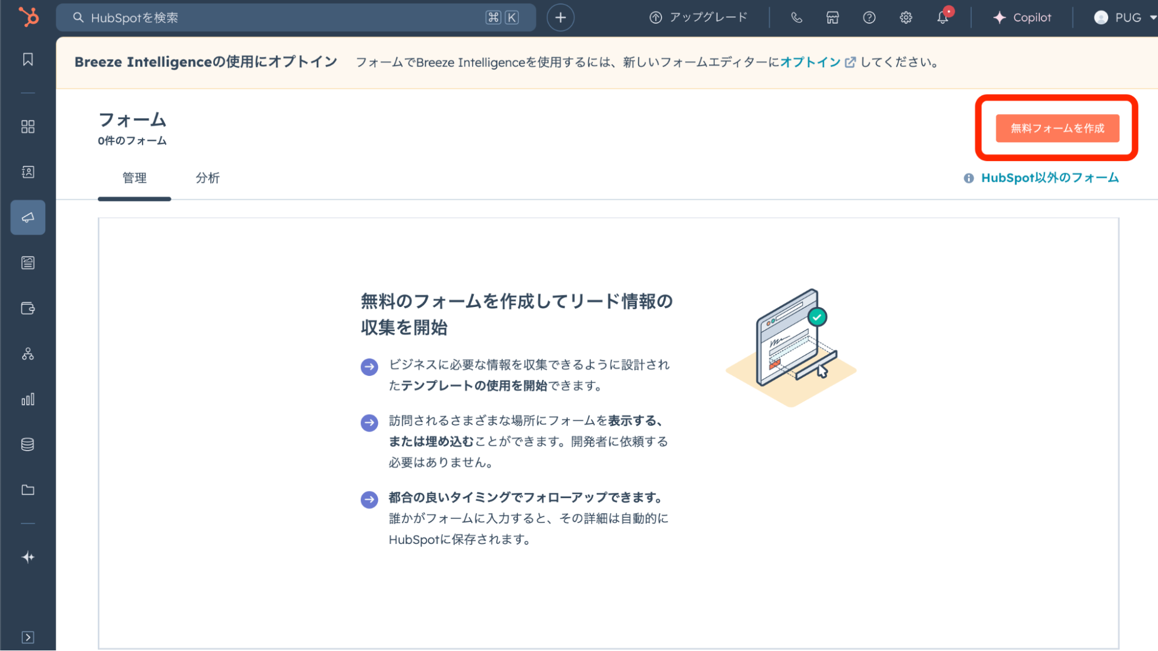This screenshot has width=1158, height=651.
Task: Open the Help question mark icon
Action: pyautogui.click(x=869, y=17)
